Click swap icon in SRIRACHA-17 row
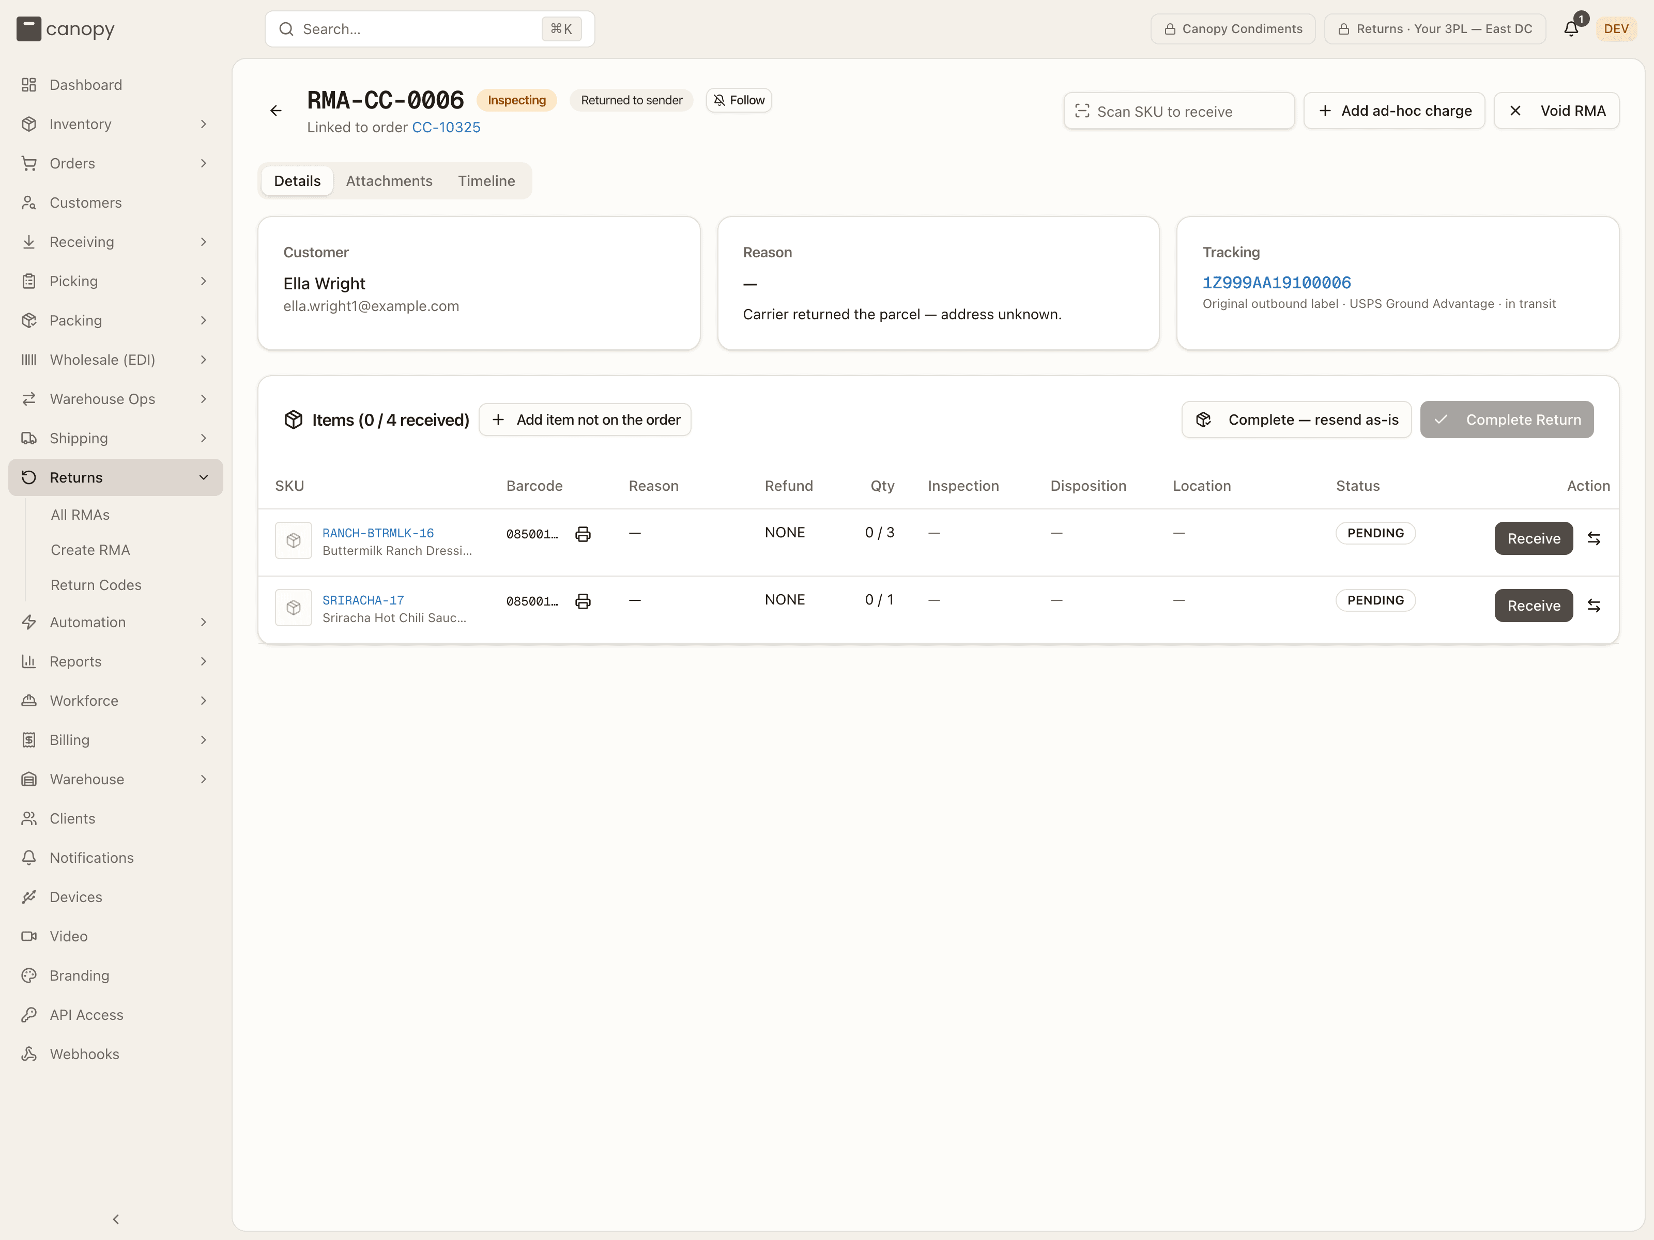This screenshot has height=1240, width=1654. [1594, 606]
